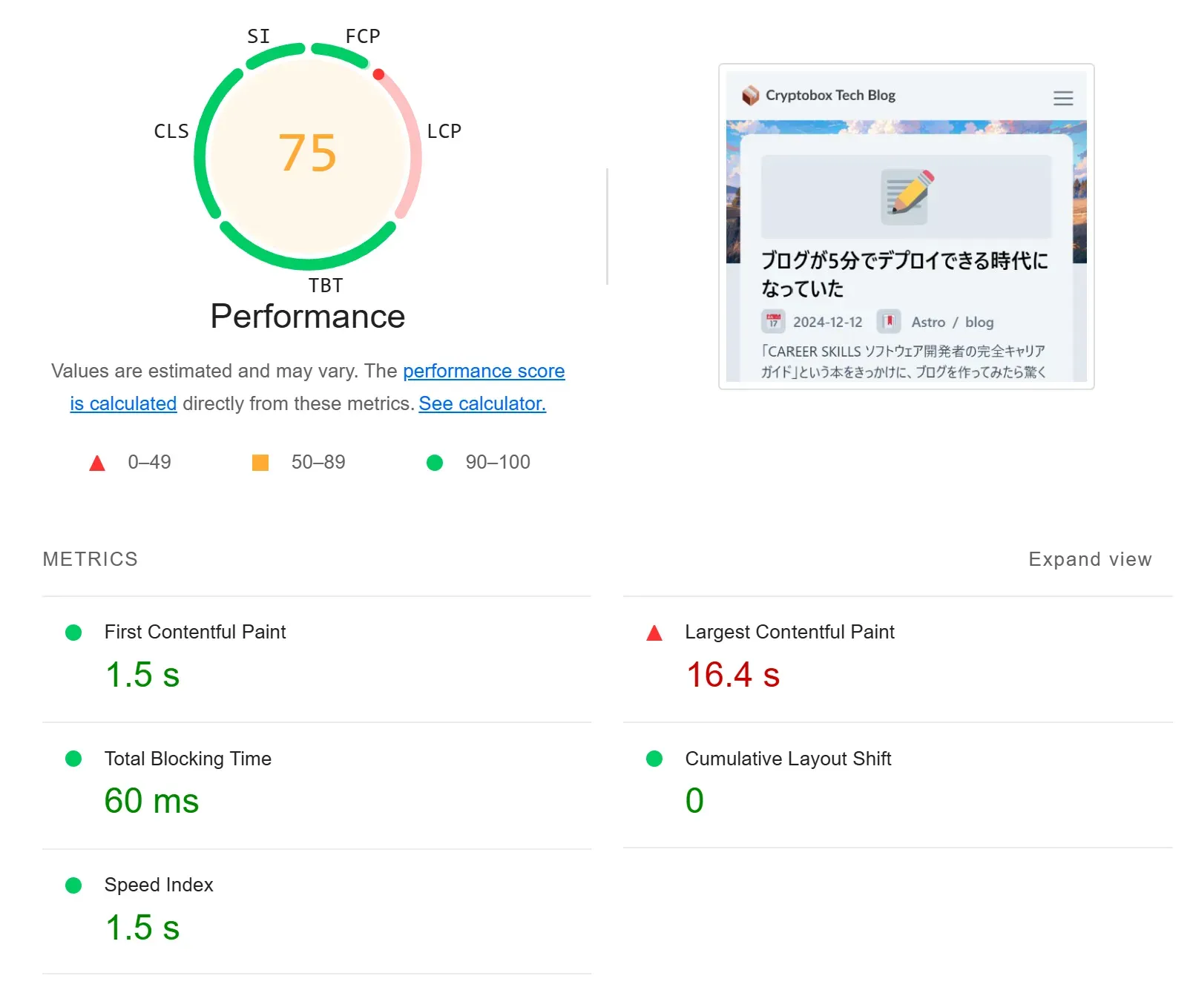Click the page screenshot thumbnail

tap(906, 226)
